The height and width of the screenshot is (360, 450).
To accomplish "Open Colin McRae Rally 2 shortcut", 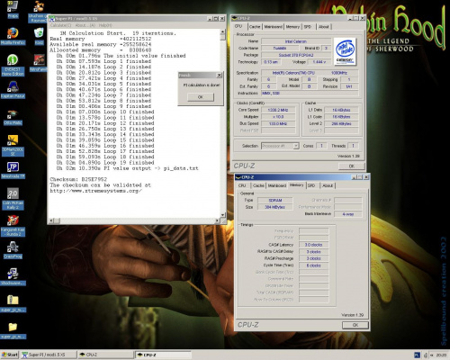I will pos(13,199).
